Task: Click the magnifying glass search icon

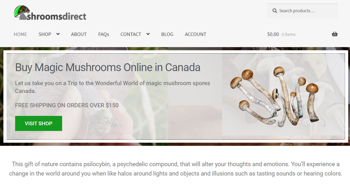Action: (275, 11)
